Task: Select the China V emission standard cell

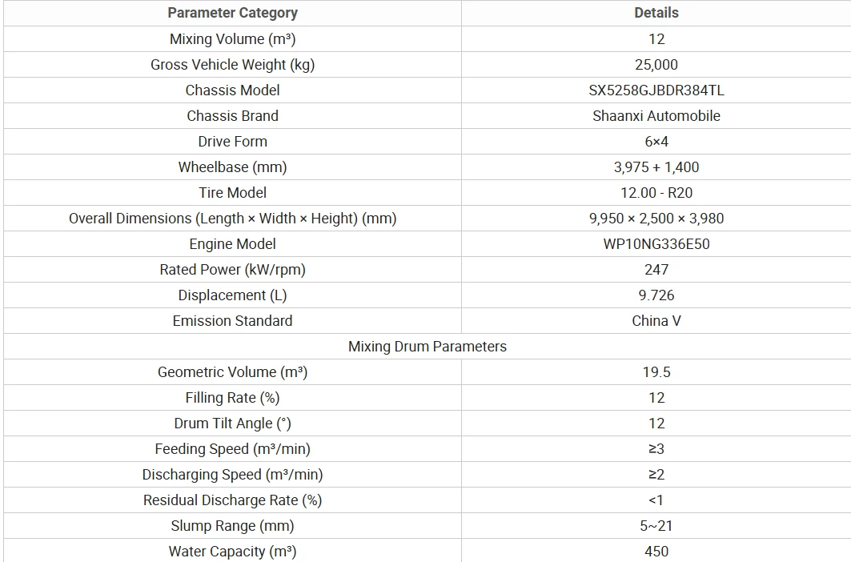Action: pos(656,321)
